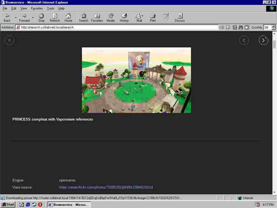The width and height of the screenshot is (277, 208).
Task: Open the Discuss toolbar button
Action: (x=180, y=18)
